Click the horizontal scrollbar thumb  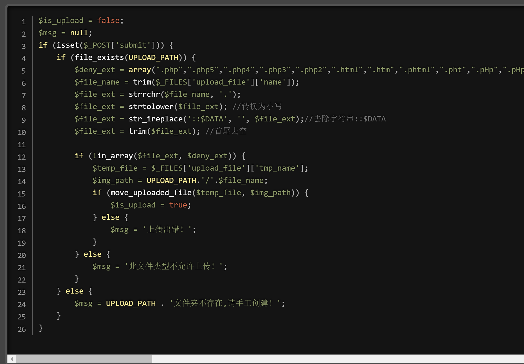(84, 359)
